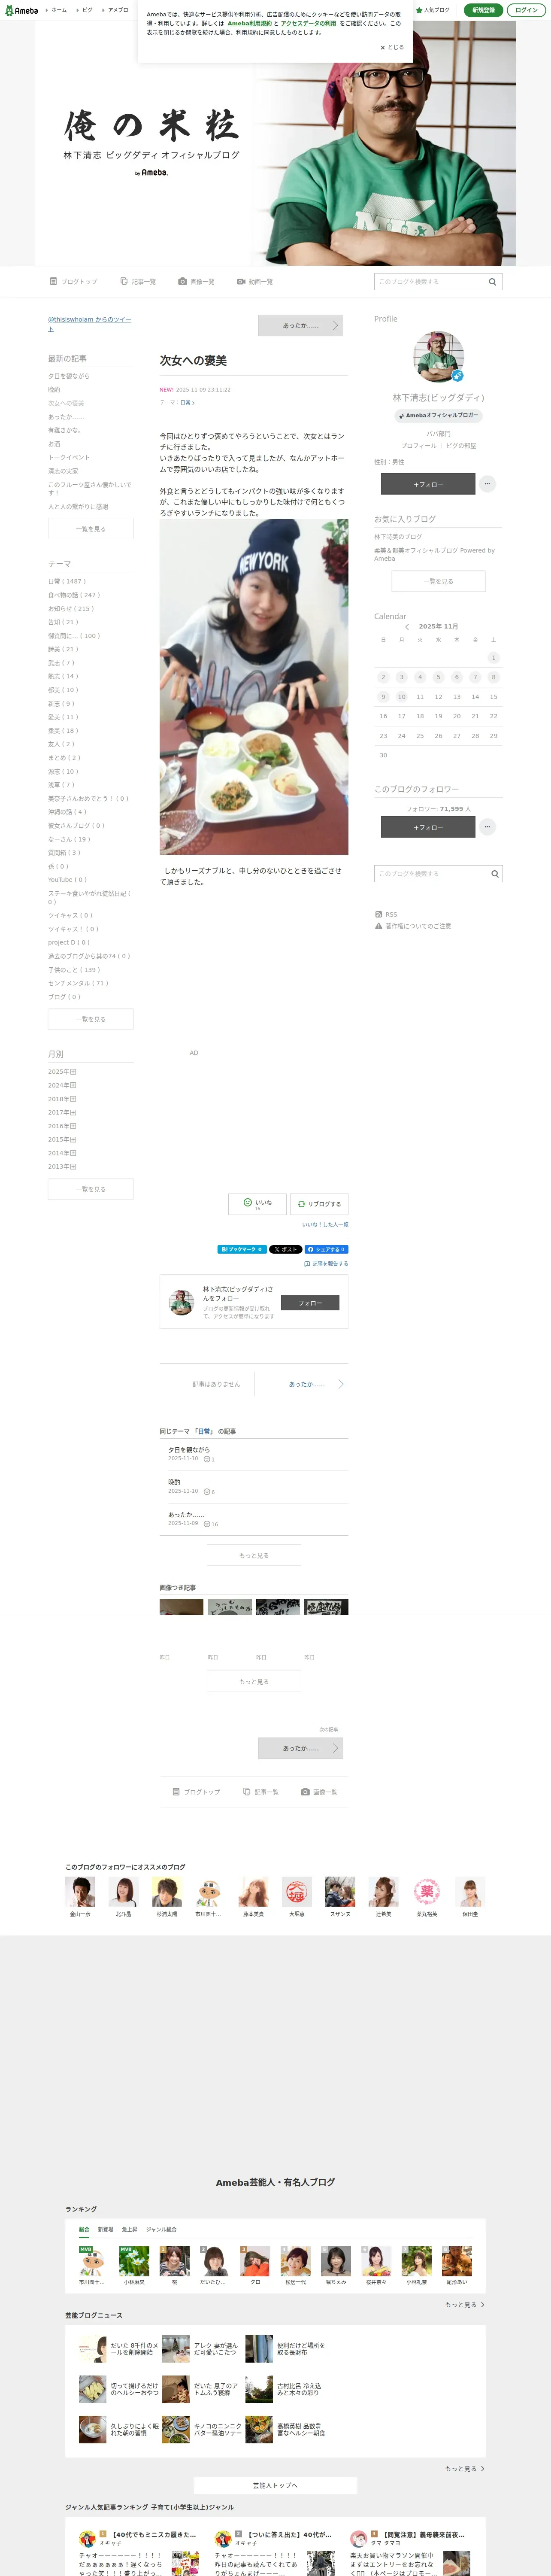Open the 画像一覧 camera menu item
The width and height of the screenshot is (551, 2576).
coord(196,282)
